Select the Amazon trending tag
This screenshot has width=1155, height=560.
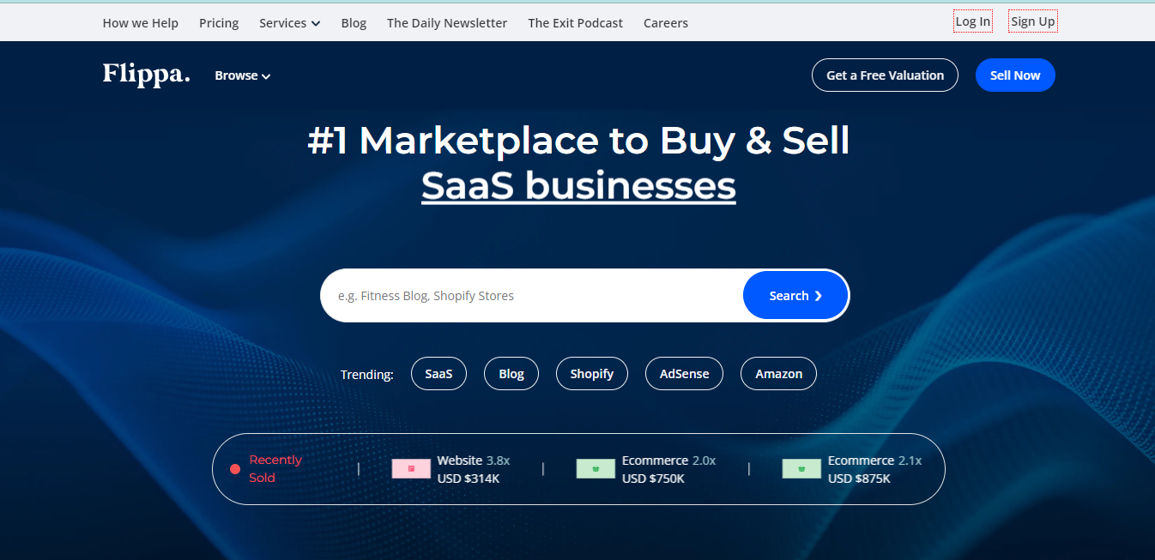coord(778,374)
